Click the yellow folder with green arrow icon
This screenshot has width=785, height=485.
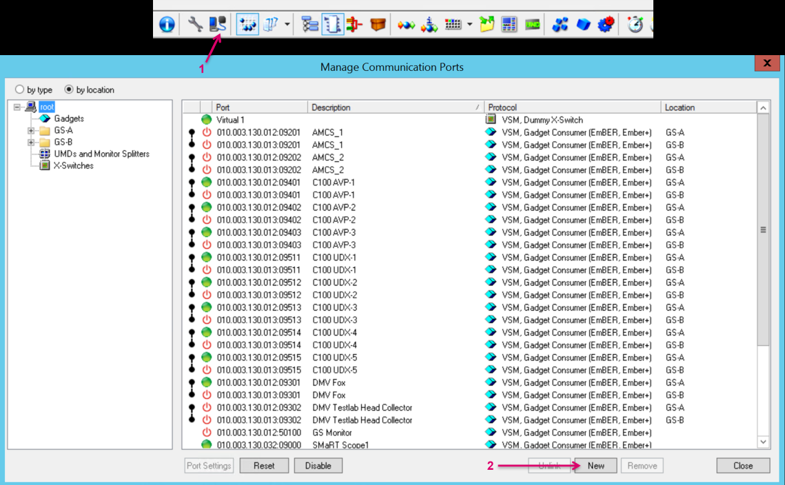pyautogui.click(x=487, y=25)
